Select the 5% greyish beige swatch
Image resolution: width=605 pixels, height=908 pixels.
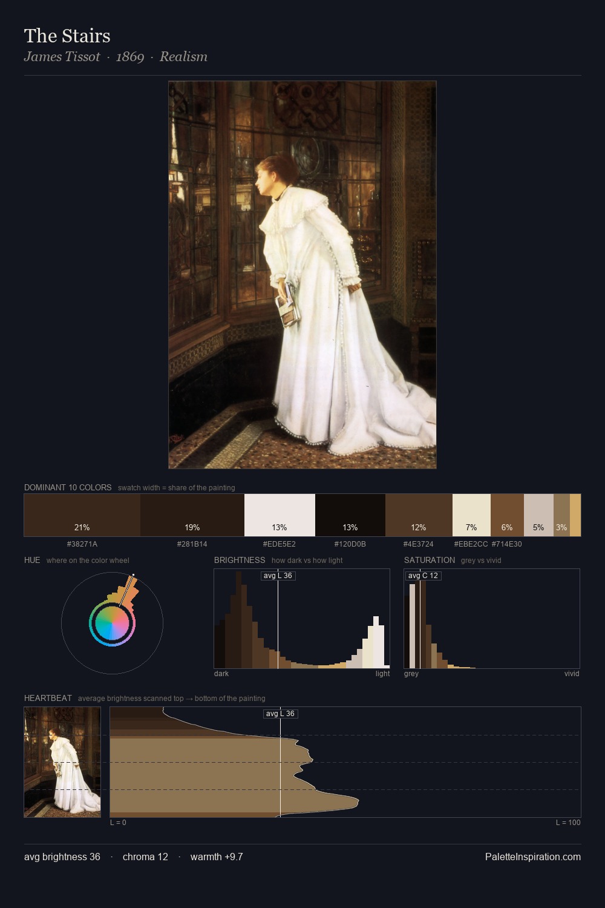tap(538, 515)
